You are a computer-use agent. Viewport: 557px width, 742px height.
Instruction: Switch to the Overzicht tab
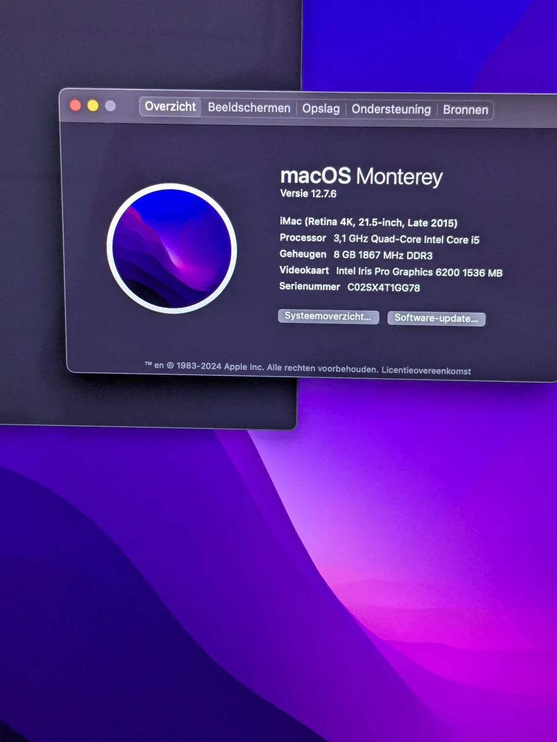tap(170, 106)
